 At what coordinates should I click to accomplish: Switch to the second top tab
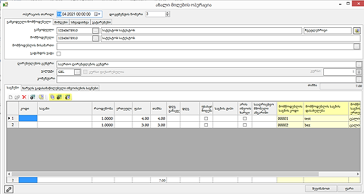62,22
